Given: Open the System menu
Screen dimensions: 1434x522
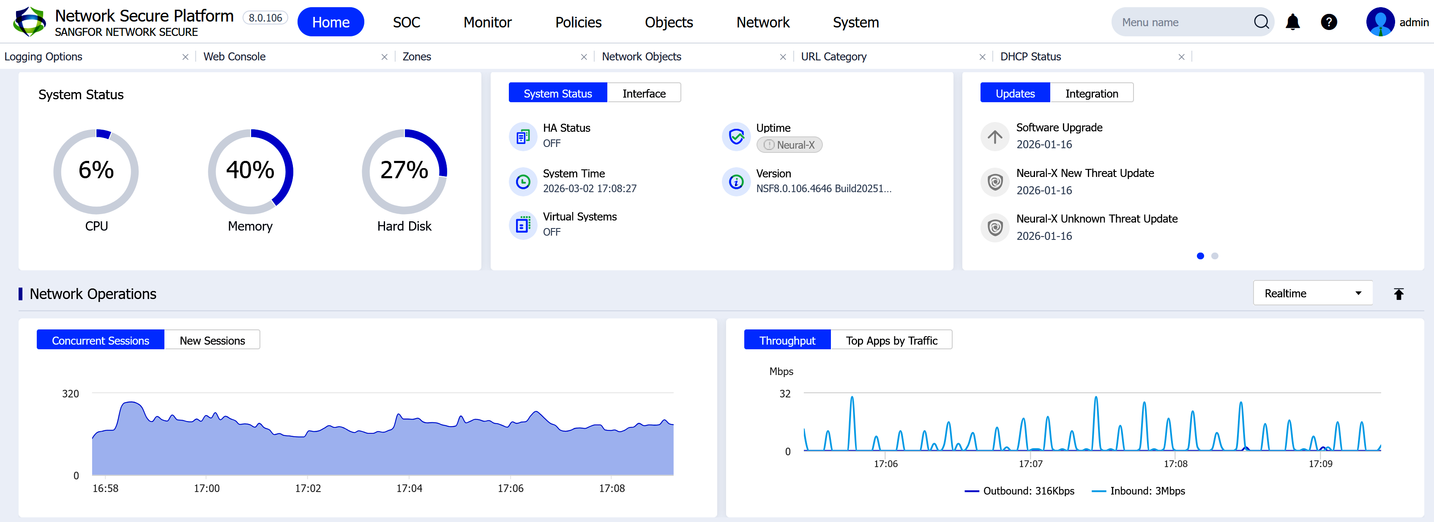Looking at the screenshot, I should [855, 22].
